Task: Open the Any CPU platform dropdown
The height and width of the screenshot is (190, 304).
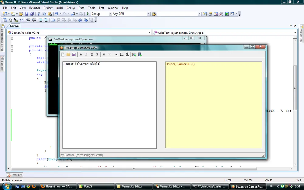Action: [x=148, y=14]
